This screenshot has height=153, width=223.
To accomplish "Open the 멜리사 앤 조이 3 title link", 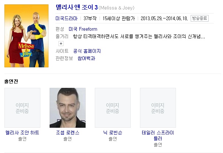I will [x=77, y=7].
